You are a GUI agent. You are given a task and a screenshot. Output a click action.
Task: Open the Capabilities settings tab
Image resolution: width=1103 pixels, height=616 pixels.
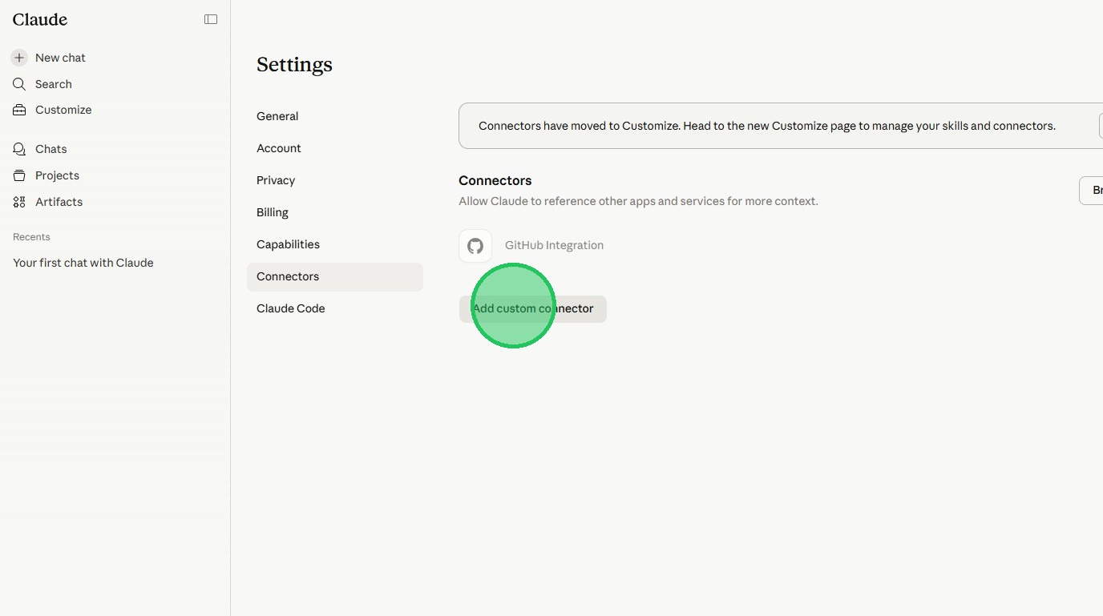click(x=335, y=244)
